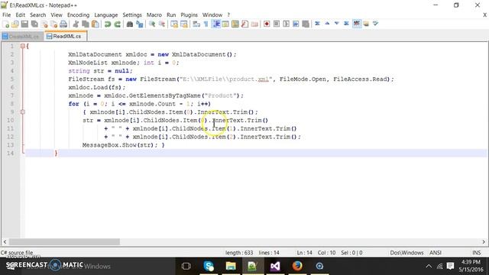Screen dimensions: 489x275
Task: Open the Encoding menu
Action: [x=78, y=15]
